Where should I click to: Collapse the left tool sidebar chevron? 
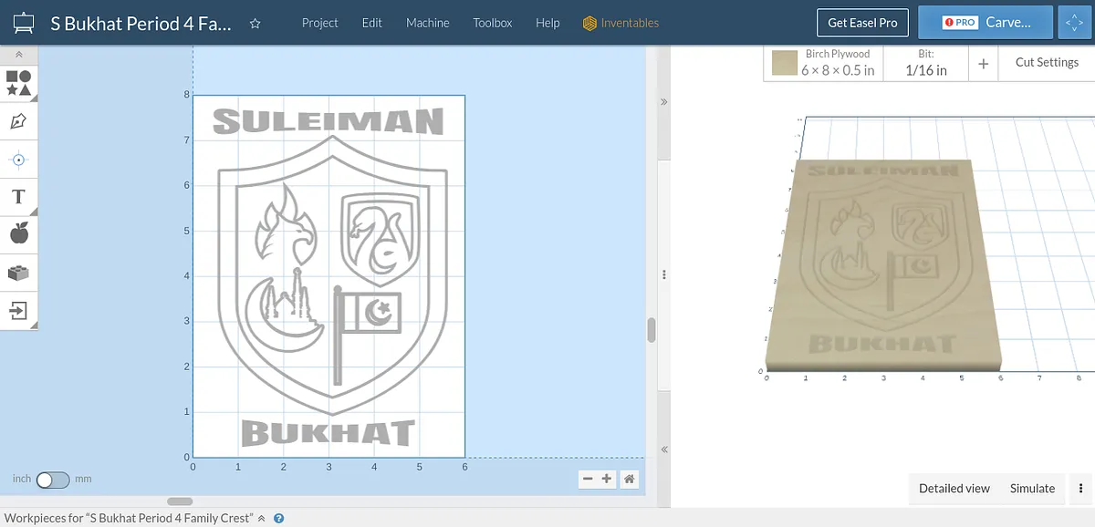(x=19, y=56)
